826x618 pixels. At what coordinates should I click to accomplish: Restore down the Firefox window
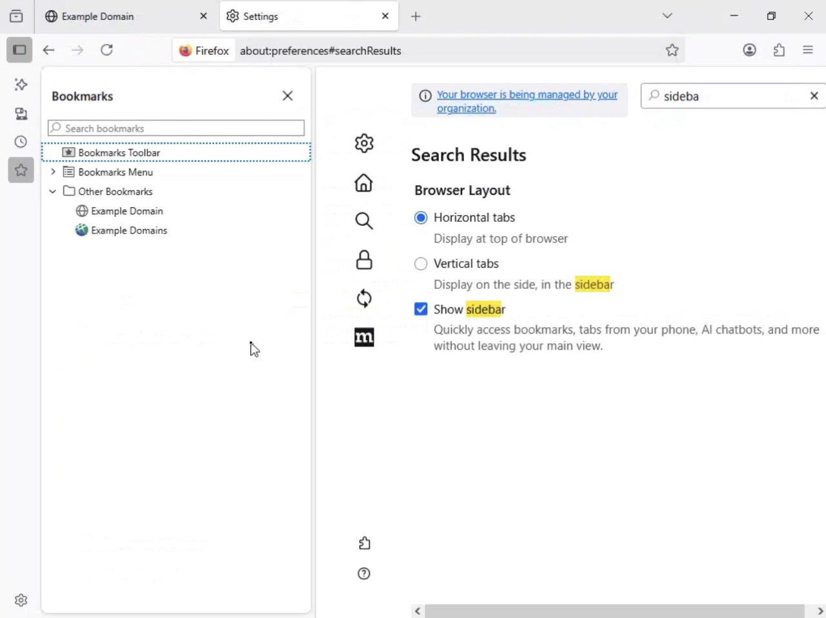(x=771, y=16)
